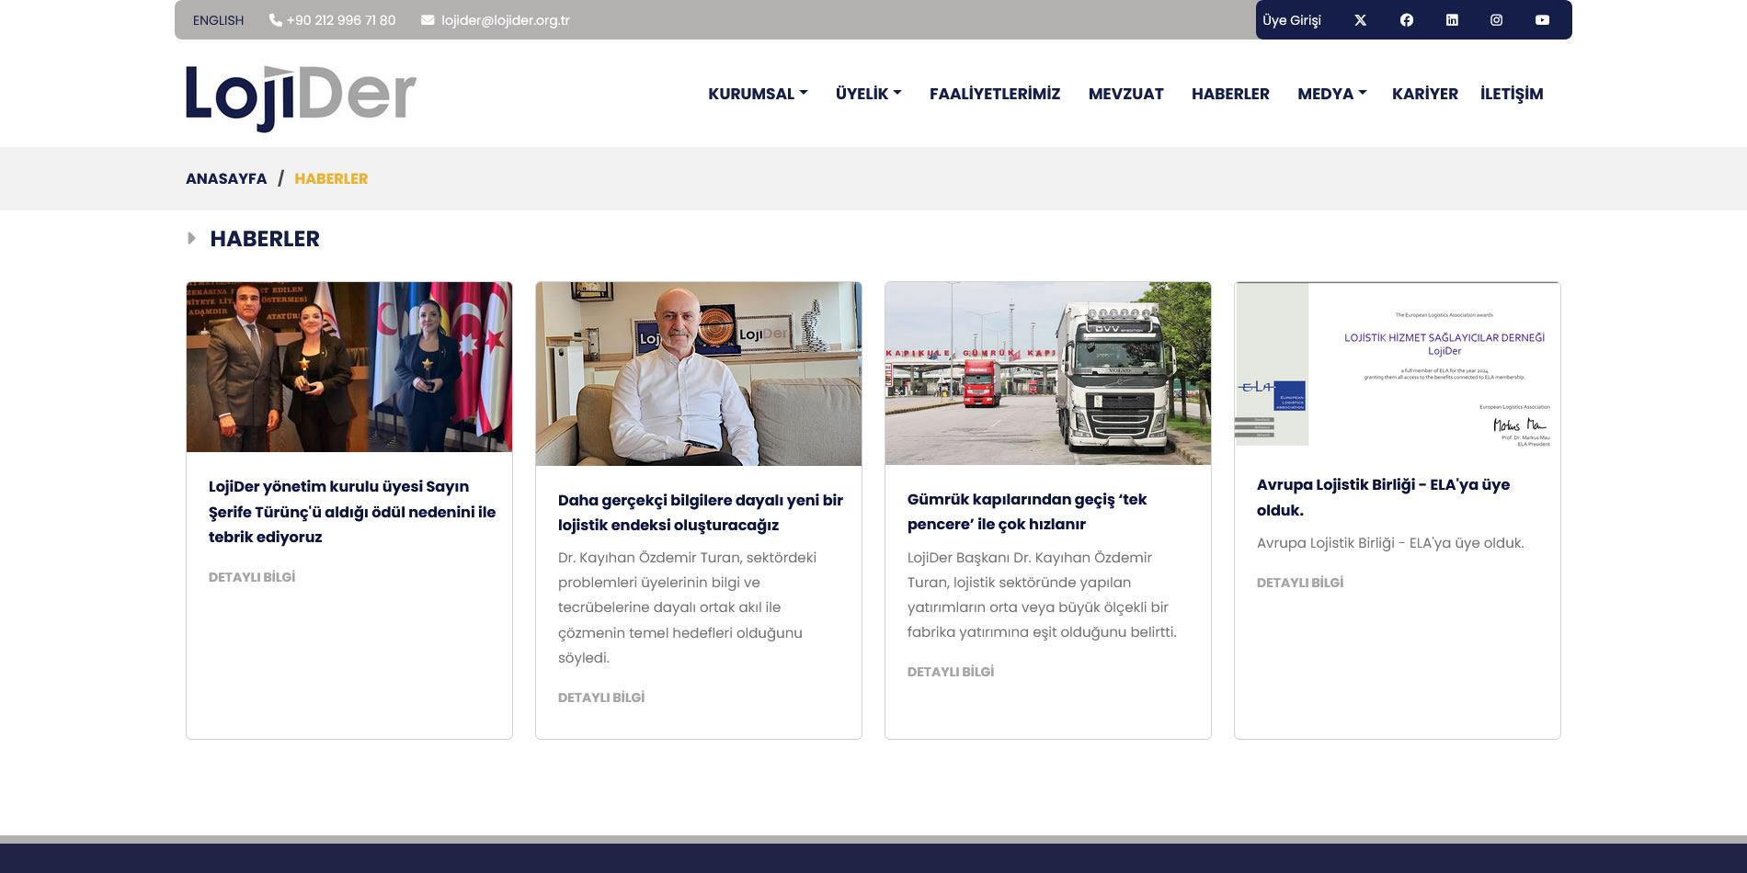
Task: Open headline about yeni lojistik endeksi
Action: coord(701,513)
